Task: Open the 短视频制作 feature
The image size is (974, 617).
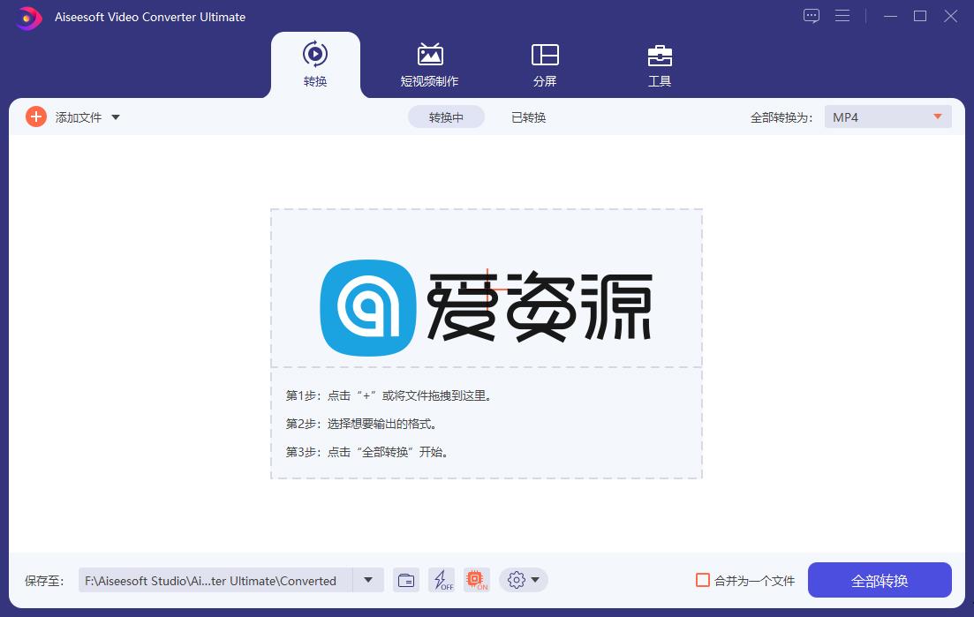Action: coord(430,64)
